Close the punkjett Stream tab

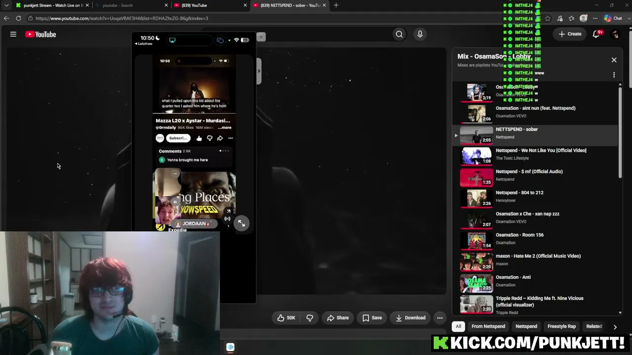87,5
